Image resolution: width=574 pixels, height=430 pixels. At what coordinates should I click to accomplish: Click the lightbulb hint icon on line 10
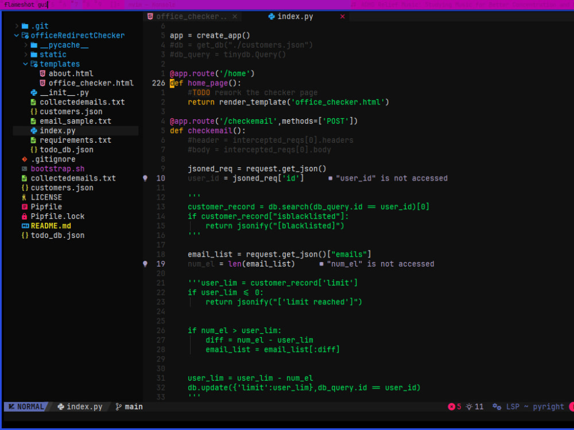coord(145,178)
